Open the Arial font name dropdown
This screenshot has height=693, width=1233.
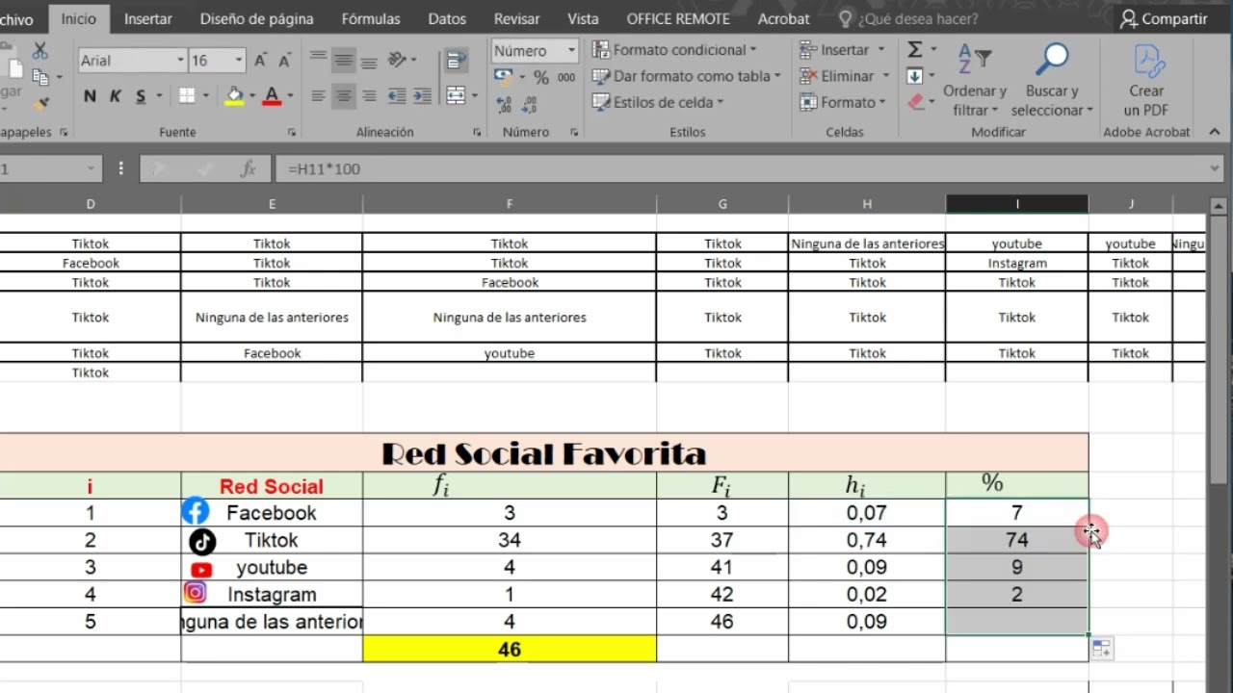click(x=180, y=61)
